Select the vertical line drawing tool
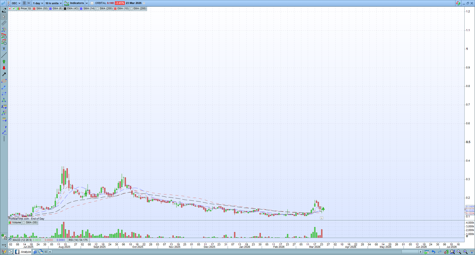 pyautogui.click(x=4, y=138)
